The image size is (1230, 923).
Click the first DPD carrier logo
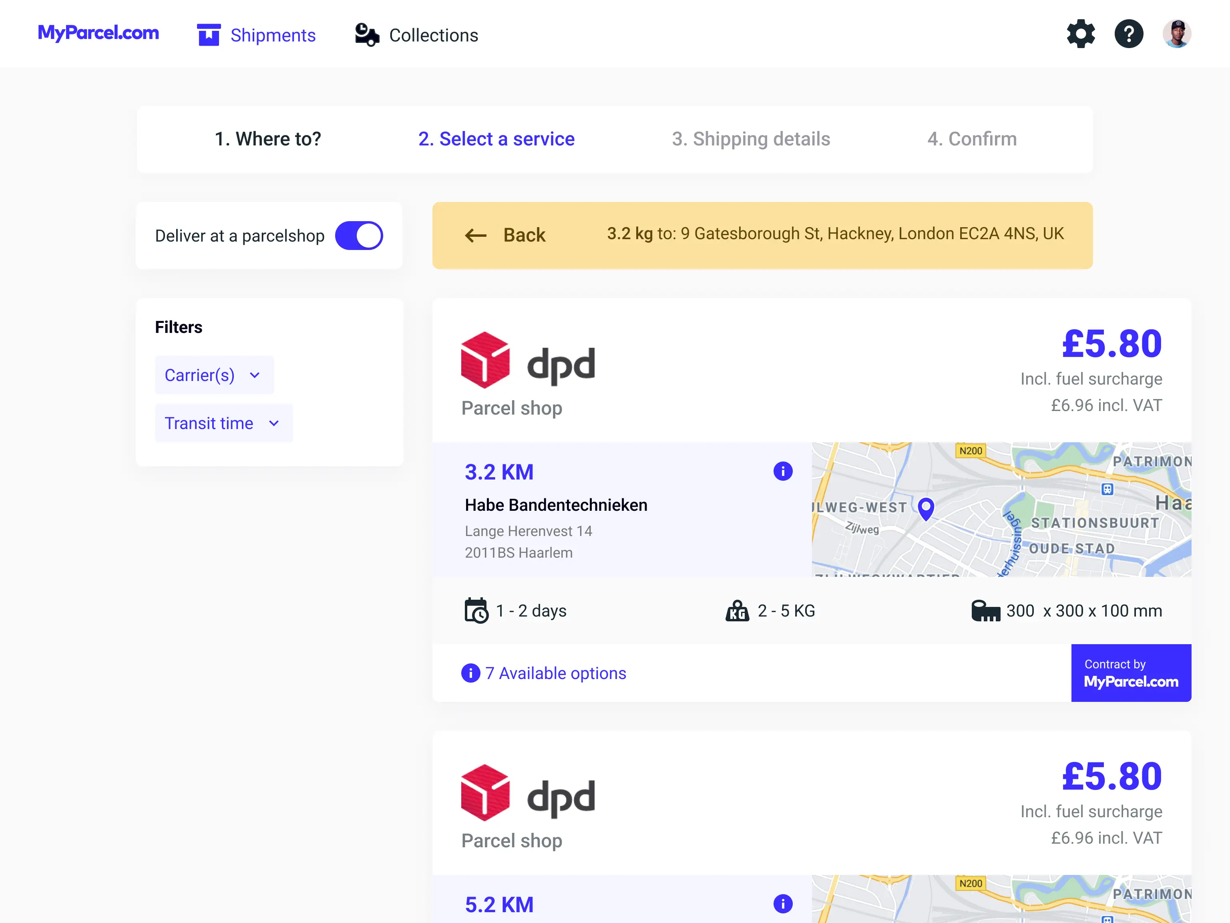point(528,360)
